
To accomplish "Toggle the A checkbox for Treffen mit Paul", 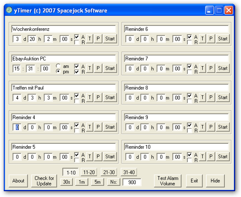I will [77, 95].
